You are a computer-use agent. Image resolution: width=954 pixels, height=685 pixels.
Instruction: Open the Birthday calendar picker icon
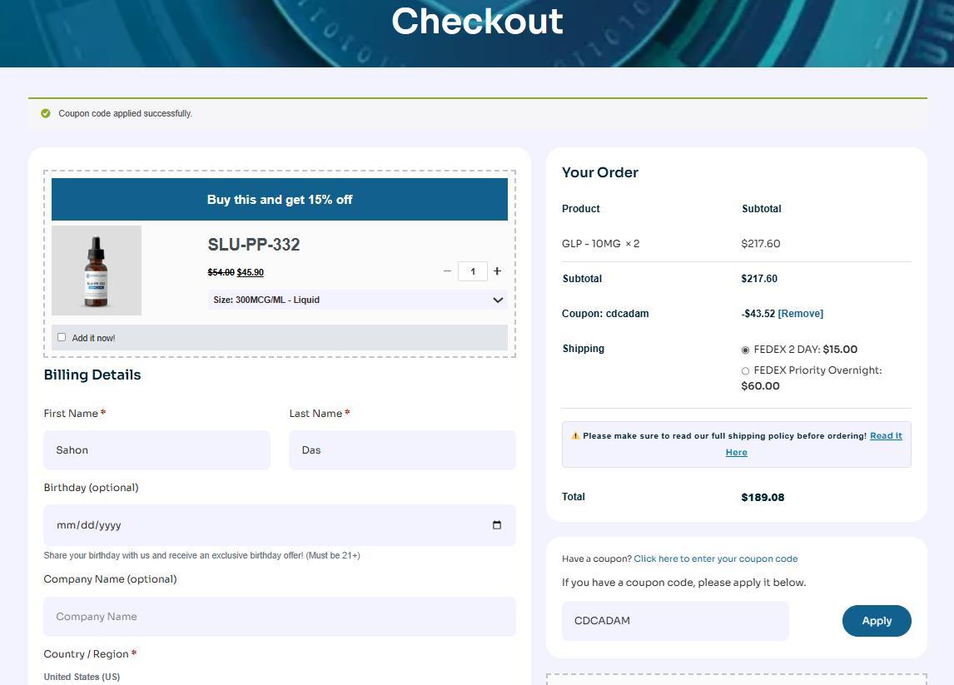497,525
